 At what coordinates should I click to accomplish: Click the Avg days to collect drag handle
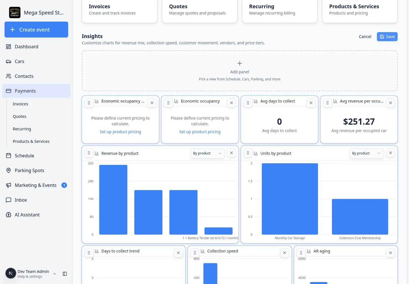click(248, 103)
